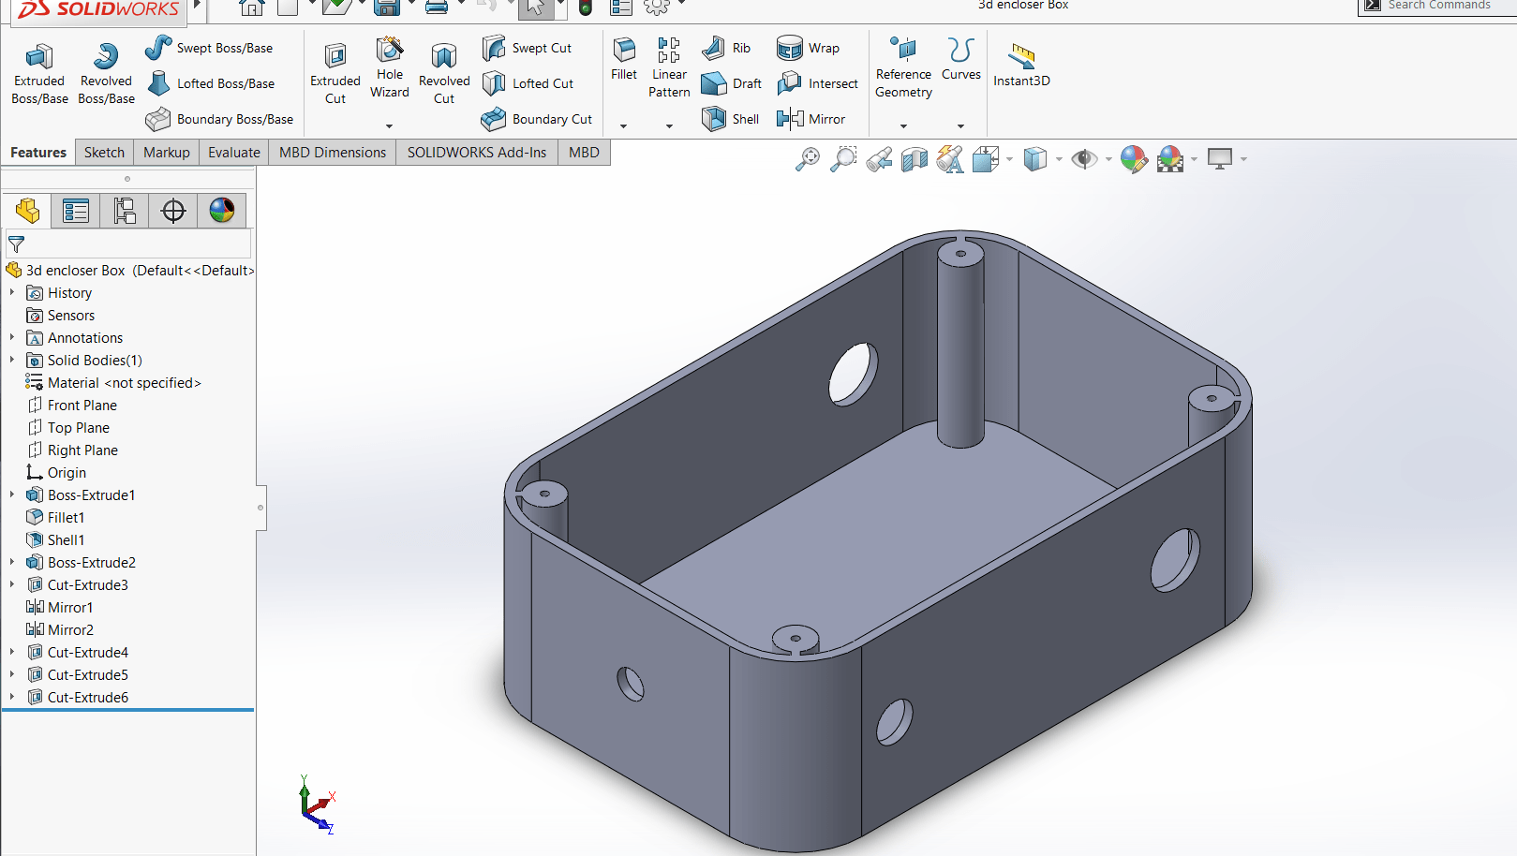This screenshot has height=856, width=1517.
Task: Open the Edit Appearance color ball
Action: (x=1134, y=159)
